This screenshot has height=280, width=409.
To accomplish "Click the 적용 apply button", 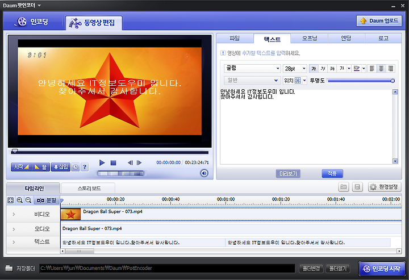I will coord(332,173).
